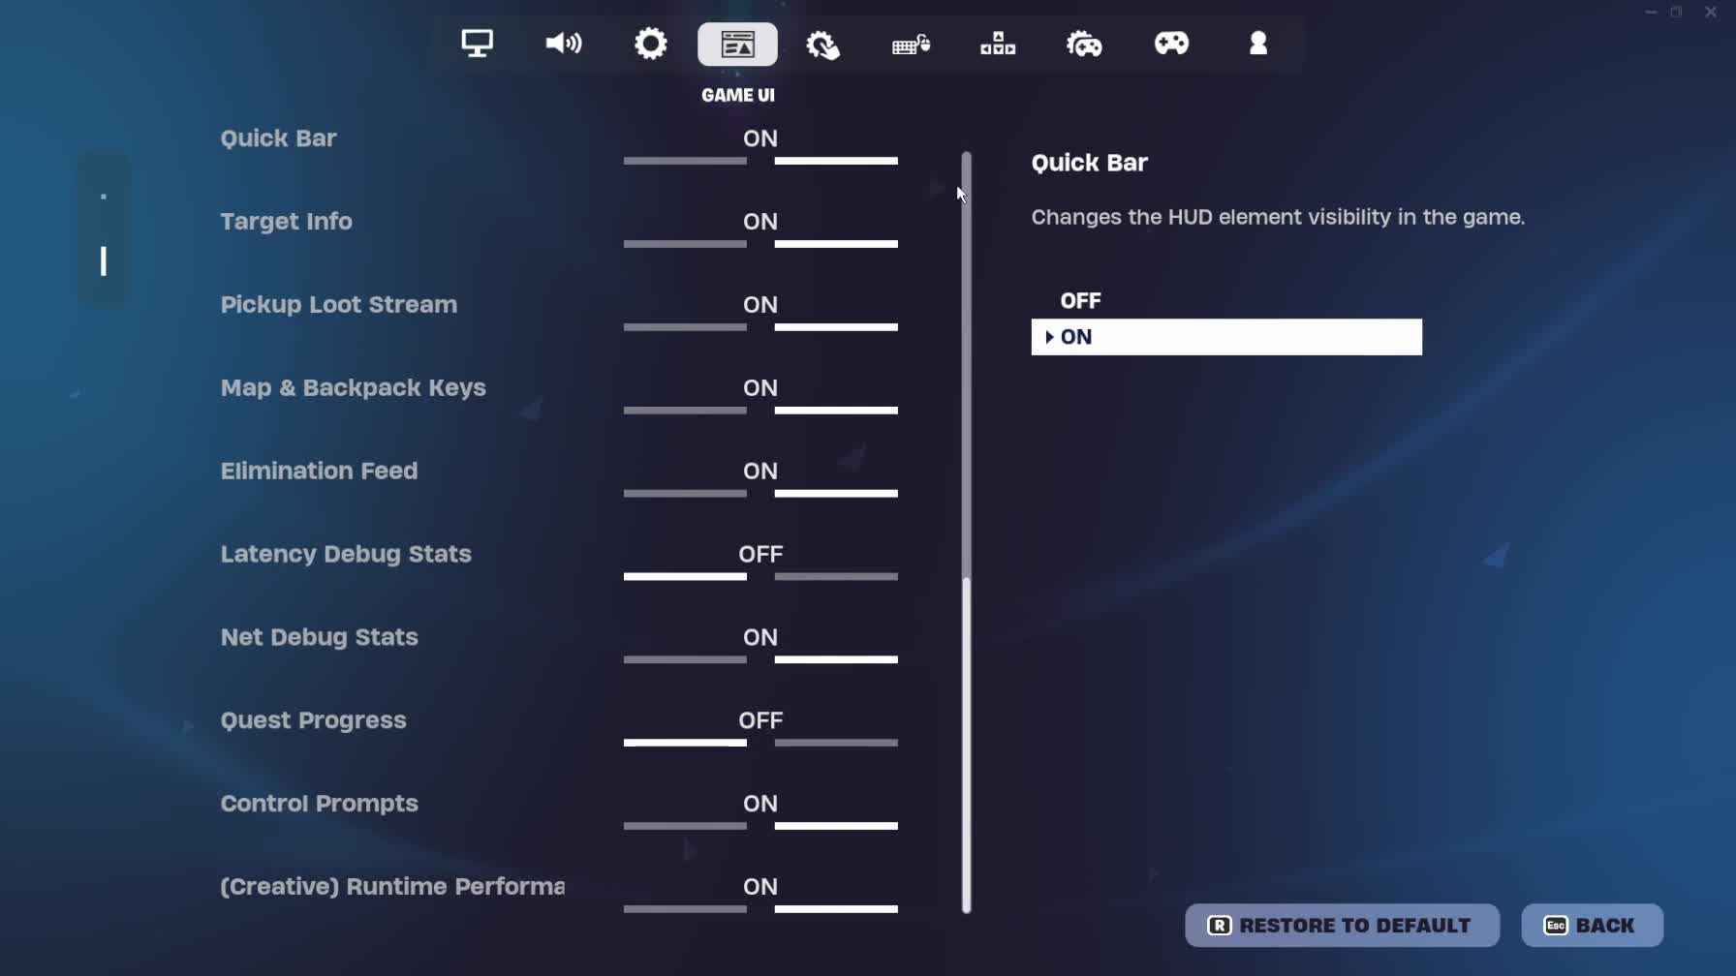
Task: Click the settings list vertical scrollbar
Action: (x=966, y=533)
